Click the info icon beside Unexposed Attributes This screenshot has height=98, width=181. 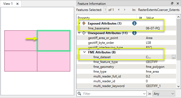coord(134,33)
